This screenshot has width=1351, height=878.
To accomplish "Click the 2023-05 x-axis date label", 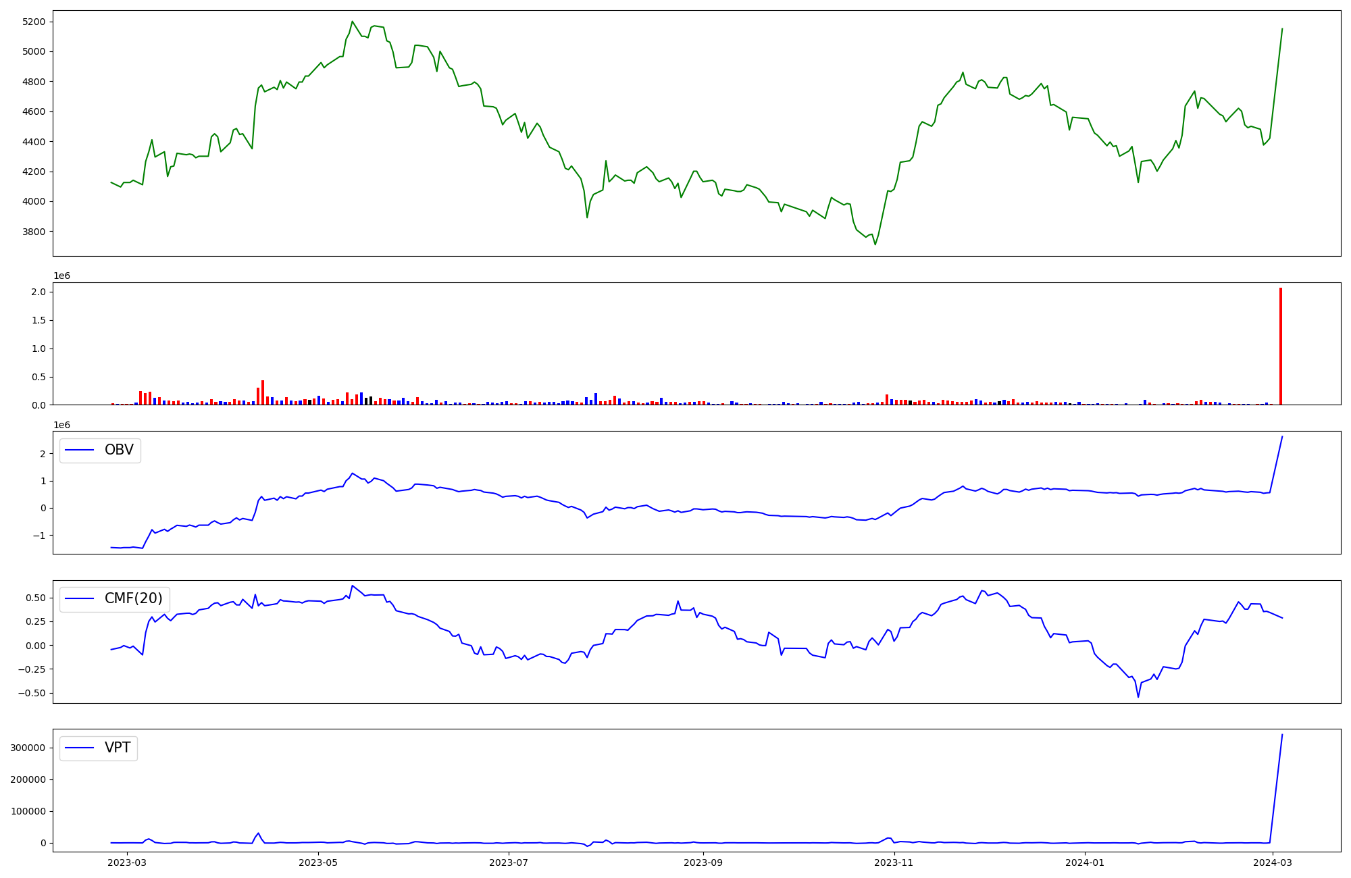I will click(x=317, y=862).
